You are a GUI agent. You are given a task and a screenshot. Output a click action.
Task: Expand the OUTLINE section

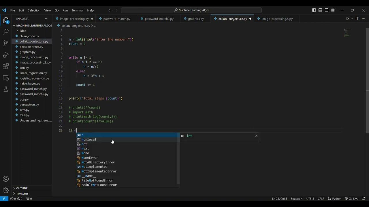tap(32, 188)
